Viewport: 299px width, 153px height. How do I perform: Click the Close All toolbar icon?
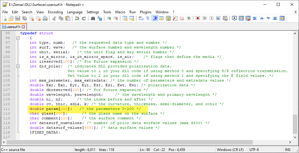38,18
